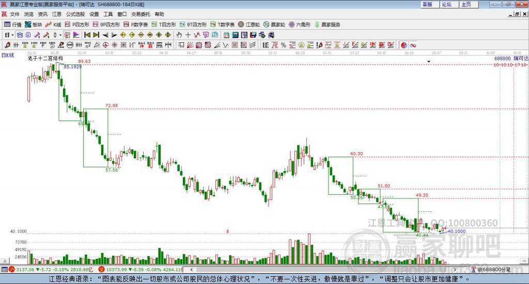Open the 六角形 hexagon tool
This screenshot has width=529, height=284.
(300, 25)
